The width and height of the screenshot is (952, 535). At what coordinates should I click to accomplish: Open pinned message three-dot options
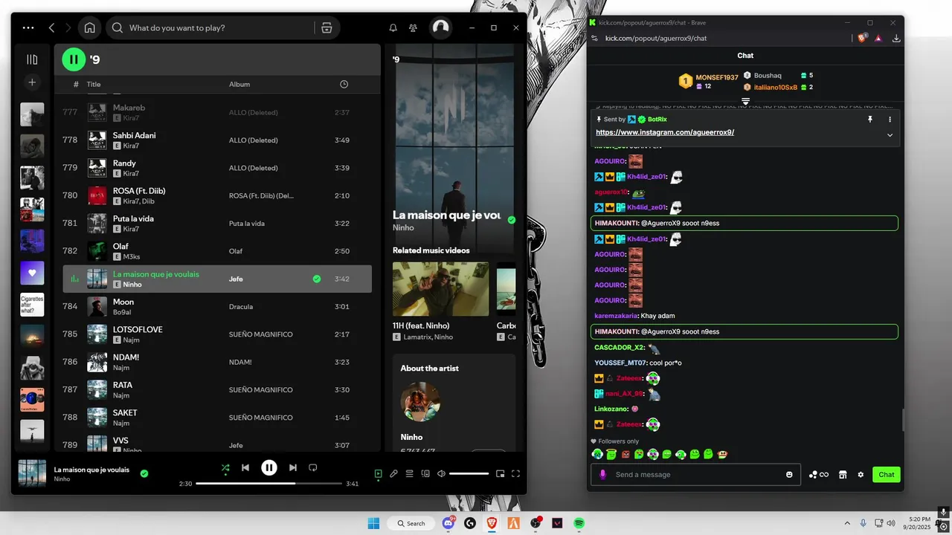click(x=890, y=119)
